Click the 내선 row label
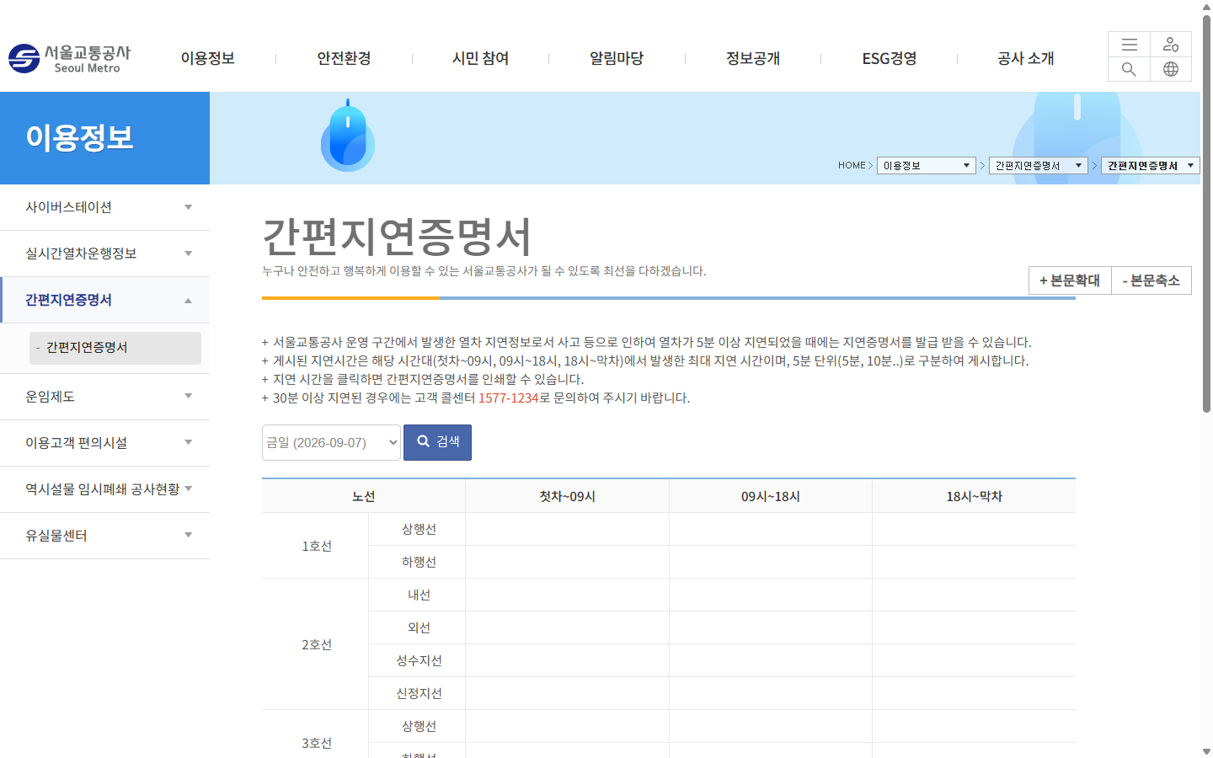The image size is (1213, 758). (419, 595)
